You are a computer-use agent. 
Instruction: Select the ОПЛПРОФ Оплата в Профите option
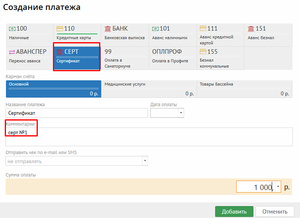(172, 56)
